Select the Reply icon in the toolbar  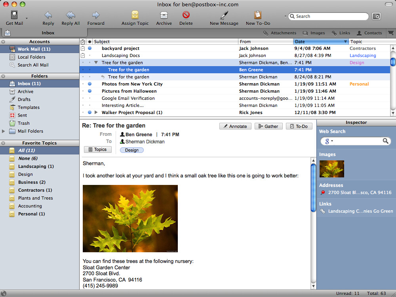coord(48,16)
